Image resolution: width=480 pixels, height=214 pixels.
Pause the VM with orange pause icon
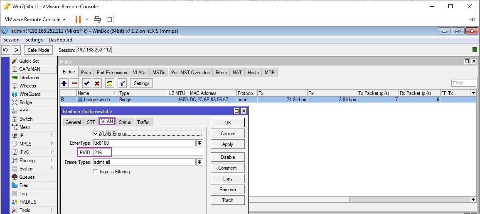78,19
